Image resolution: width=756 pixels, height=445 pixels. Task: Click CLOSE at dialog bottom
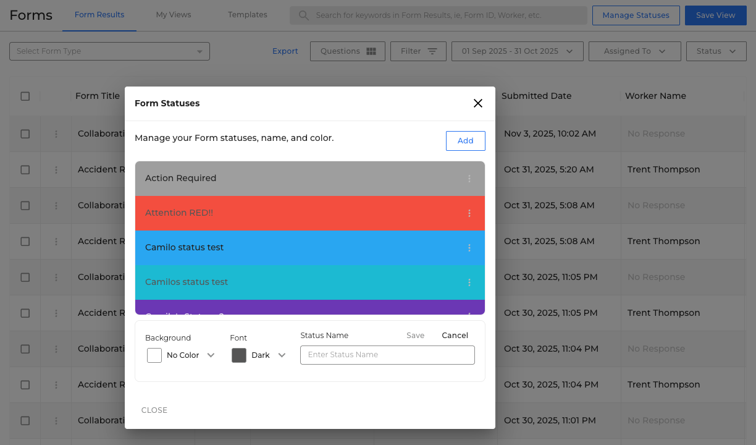154,410
